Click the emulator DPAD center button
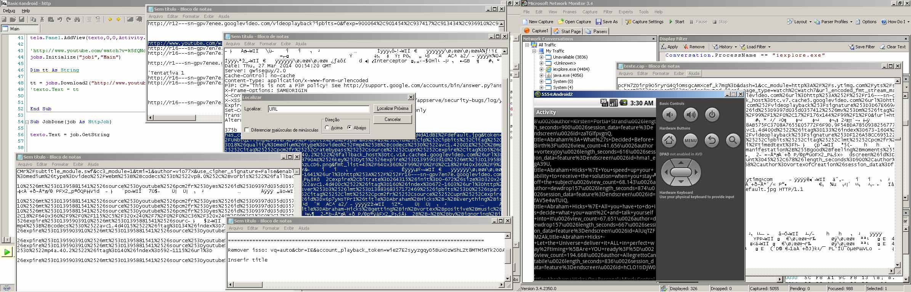 pyautogui.click(x=681, y=172)
